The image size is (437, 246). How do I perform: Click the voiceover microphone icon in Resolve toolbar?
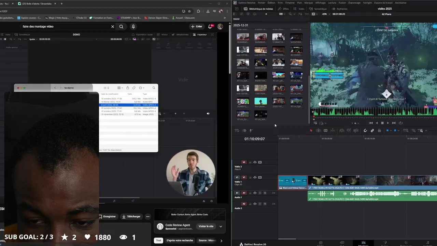[x=251, y=131]
